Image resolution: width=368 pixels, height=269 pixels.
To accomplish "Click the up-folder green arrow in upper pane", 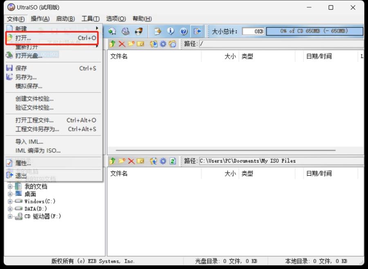I will point(113,44).
